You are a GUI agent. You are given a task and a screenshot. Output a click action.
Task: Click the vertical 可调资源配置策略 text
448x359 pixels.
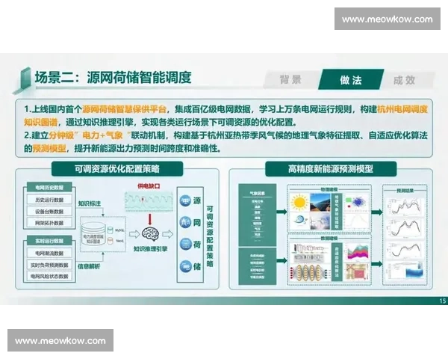pyautogui.click(x=210, y=236)
